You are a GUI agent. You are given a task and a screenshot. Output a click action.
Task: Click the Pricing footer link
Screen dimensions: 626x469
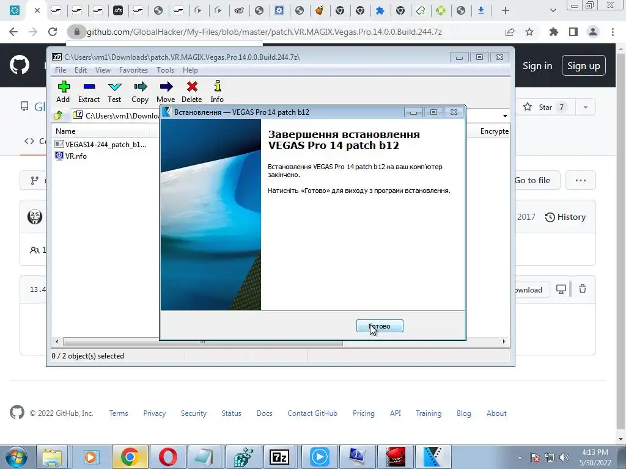click(x=364, y=413)
